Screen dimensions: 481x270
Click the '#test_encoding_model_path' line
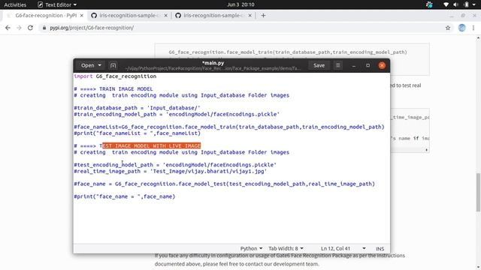coord(175,165)
